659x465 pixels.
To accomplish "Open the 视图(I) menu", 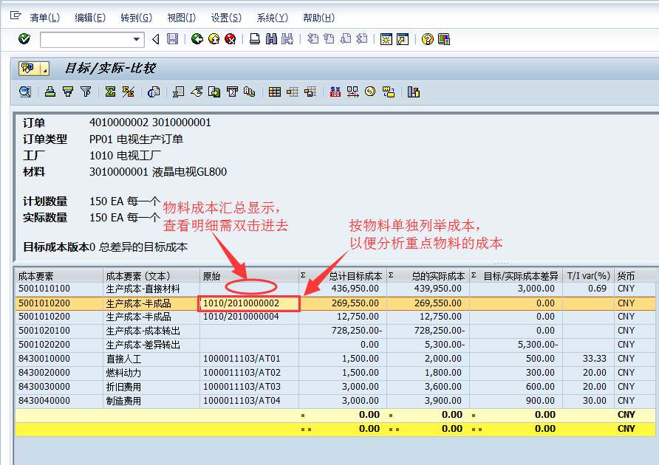I will 182,18.
